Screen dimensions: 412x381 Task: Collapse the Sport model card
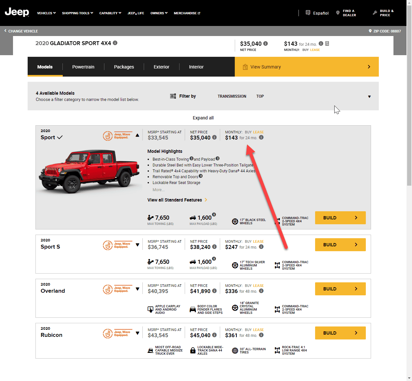click(138, 135)
